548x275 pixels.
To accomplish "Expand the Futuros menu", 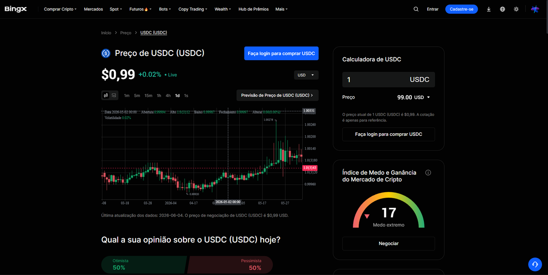I will (x=140, y=9).
